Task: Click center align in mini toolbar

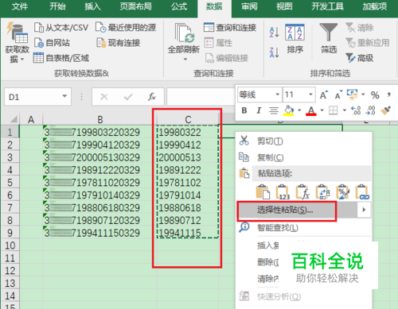Action: (274, 110)
